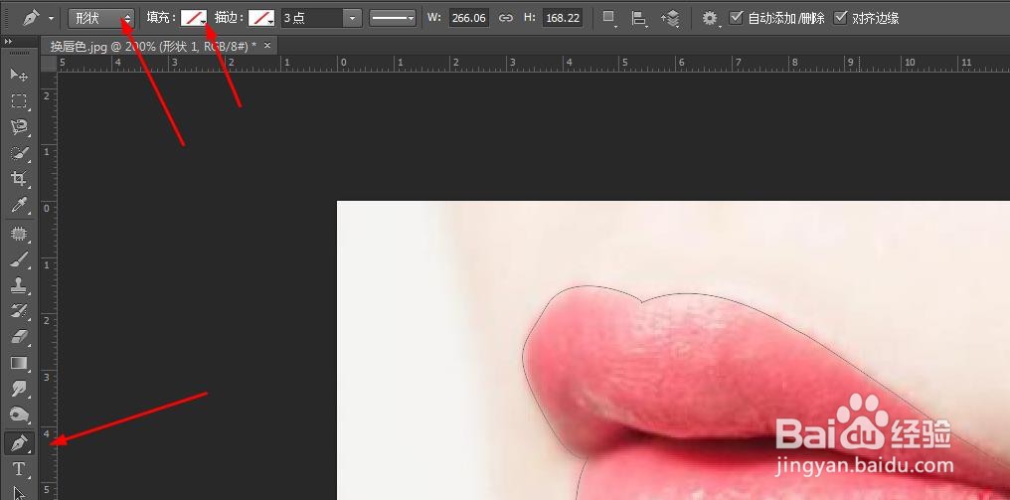Switch to the 换唇色.jpg document tab

pos(153,46)
